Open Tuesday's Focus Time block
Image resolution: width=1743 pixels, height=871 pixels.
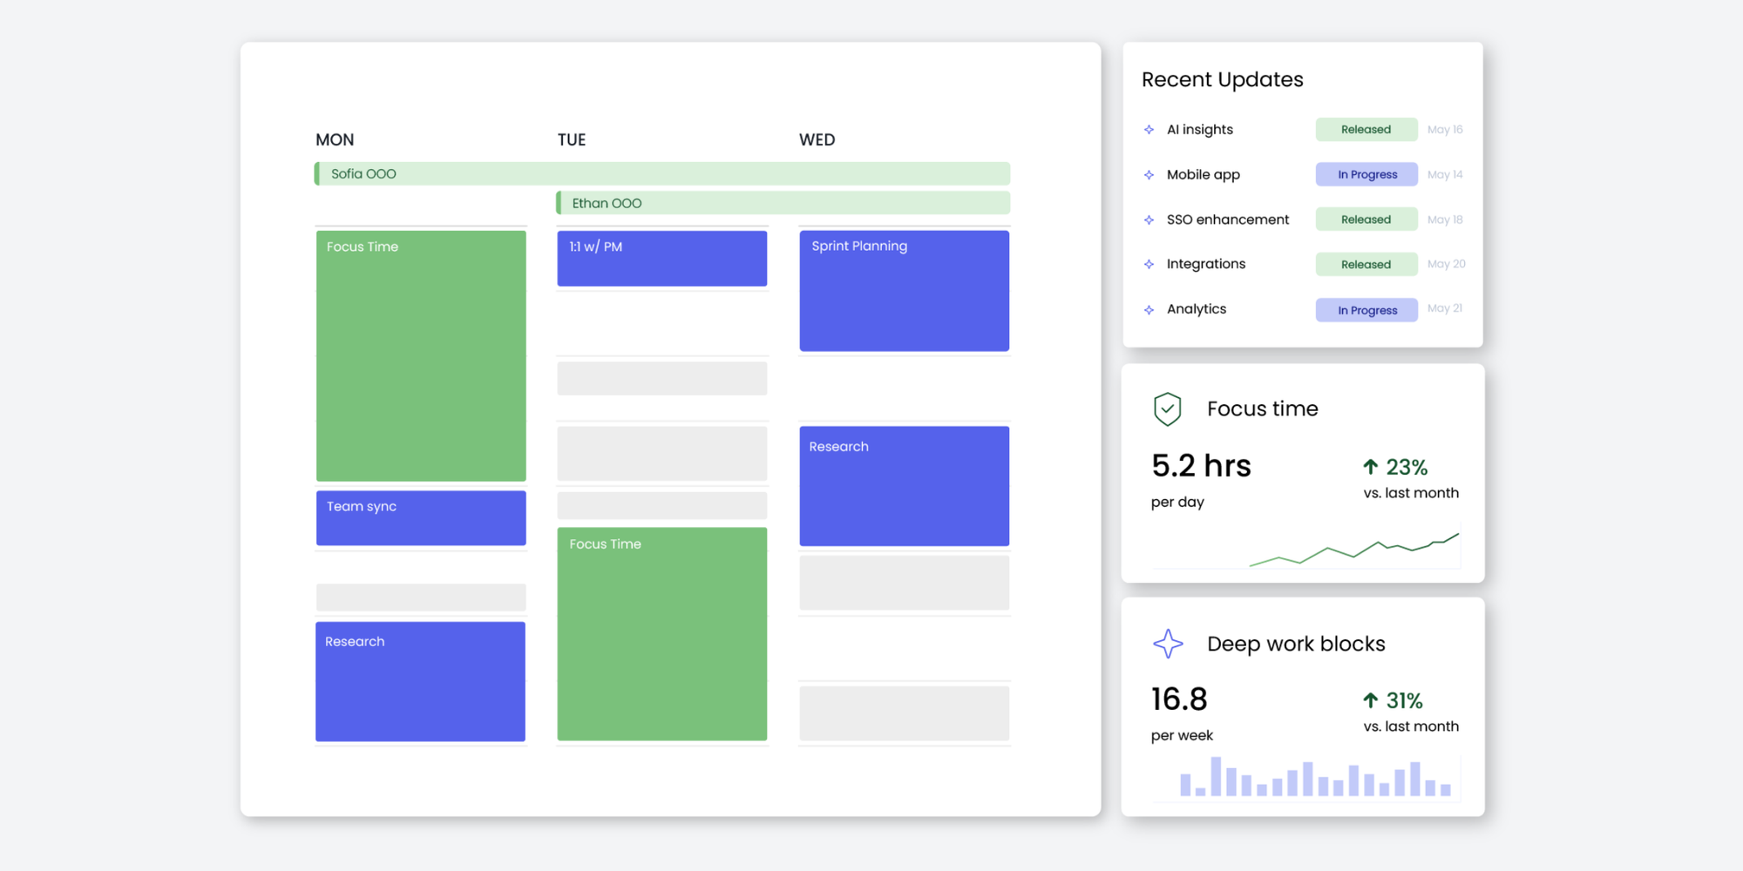662,634
